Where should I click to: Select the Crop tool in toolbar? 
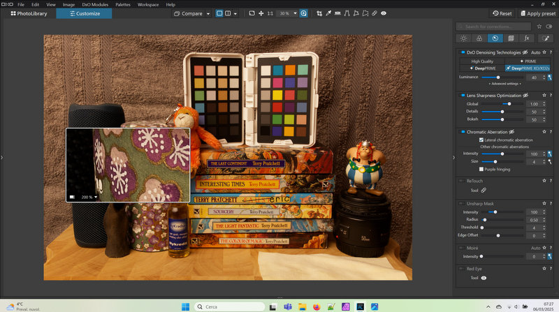(x=319, y=13)
